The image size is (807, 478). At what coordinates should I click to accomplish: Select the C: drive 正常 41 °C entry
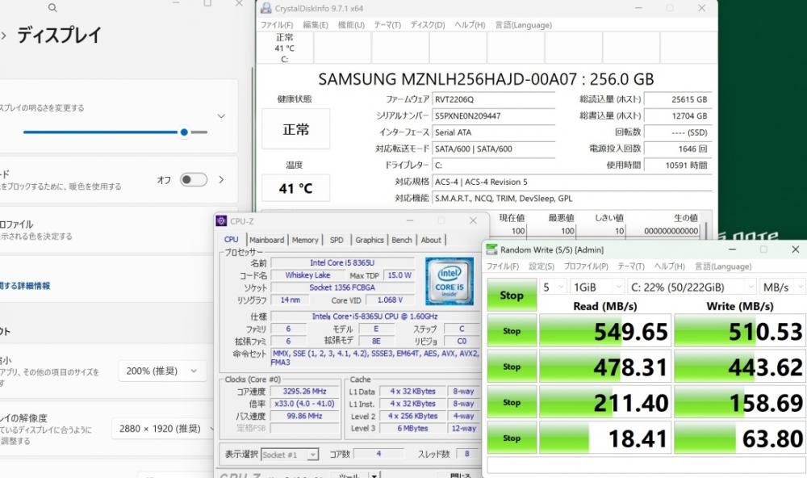point(285,48)
